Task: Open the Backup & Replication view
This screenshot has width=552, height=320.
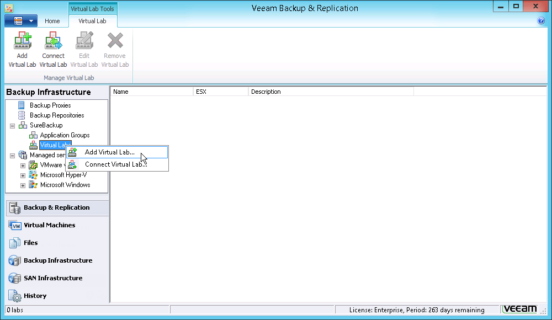Action: pyautogui.click(x=57, y=207)
